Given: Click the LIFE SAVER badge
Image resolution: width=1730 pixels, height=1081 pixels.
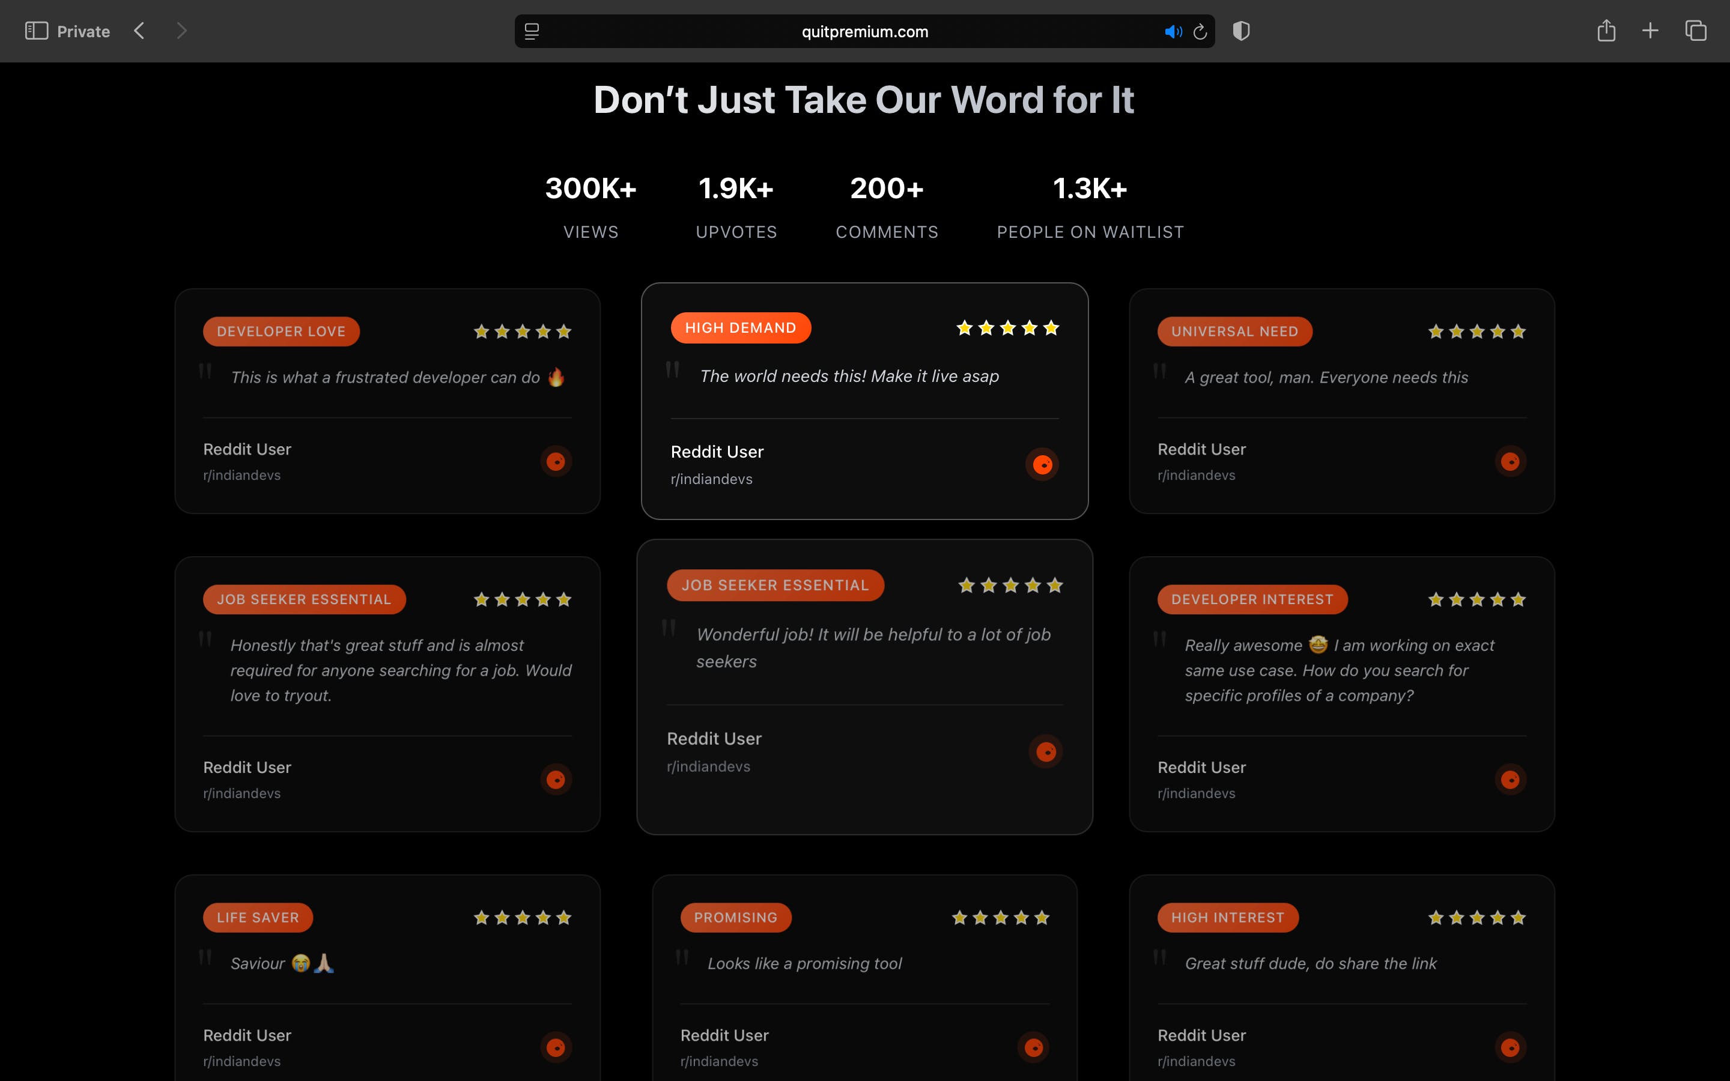Looking at the screenshot, I should click(257, 917).
